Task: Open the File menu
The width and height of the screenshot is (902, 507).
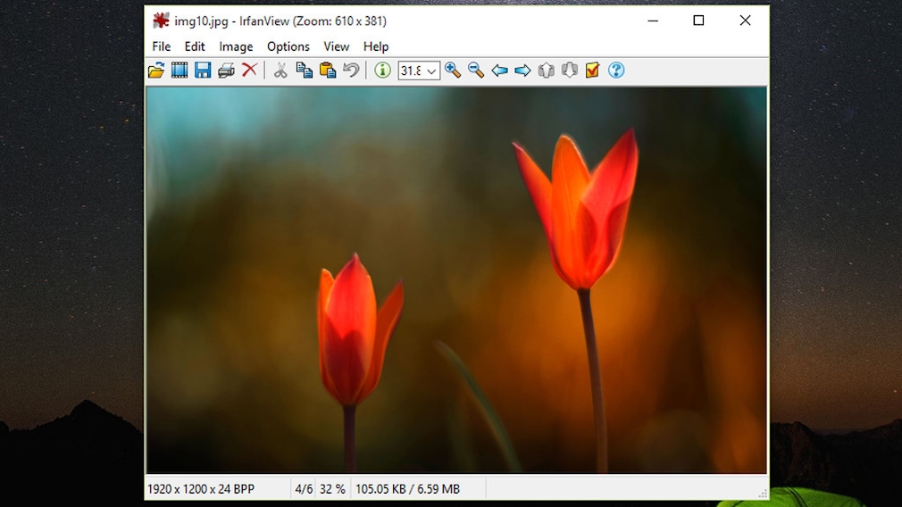Action: (x=161, y=46)
